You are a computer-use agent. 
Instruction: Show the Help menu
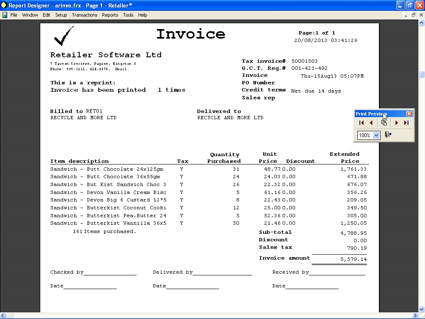(143, 15)
